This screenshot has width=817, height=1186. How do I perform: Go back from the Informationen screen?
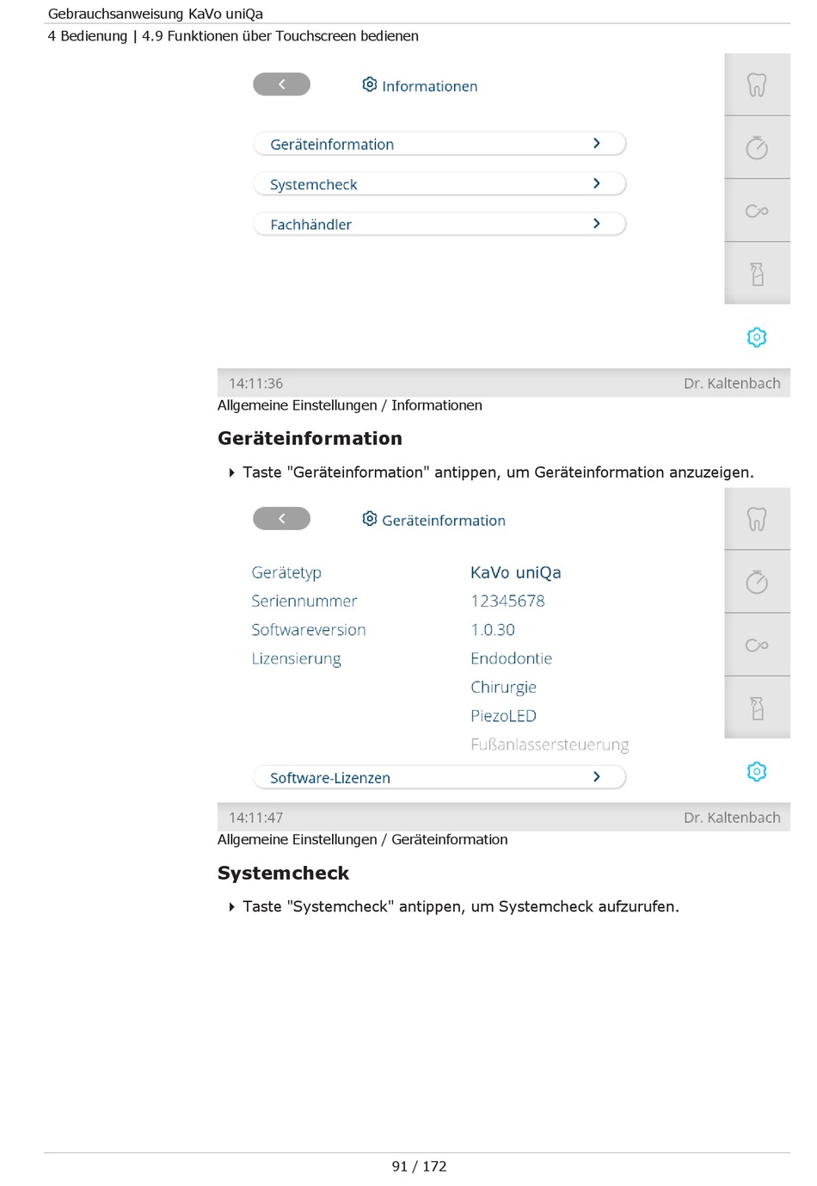click(281, 84)
